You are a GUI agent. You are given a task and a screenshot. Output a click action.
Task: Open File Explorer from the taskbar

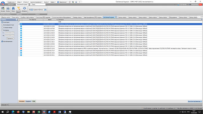pyautogui.click(x=29, y=112)
